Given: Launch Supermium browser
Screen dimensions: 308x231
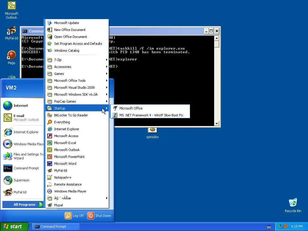Looking at the screenshot, I should [x=23, y=180].
